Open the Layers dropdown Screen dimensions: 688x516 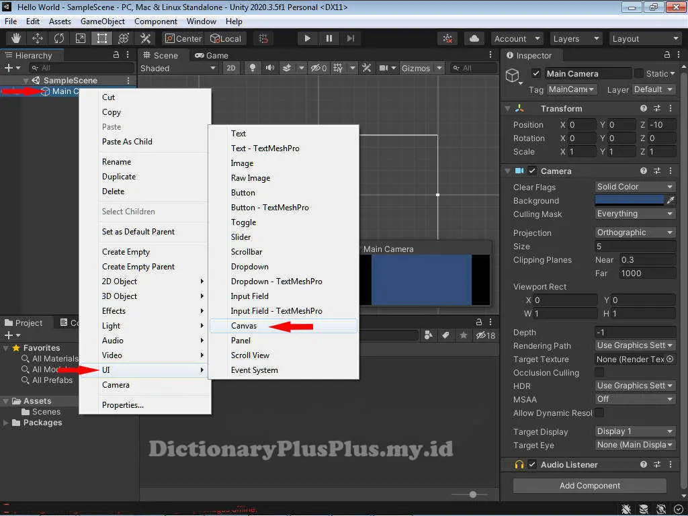576,38
